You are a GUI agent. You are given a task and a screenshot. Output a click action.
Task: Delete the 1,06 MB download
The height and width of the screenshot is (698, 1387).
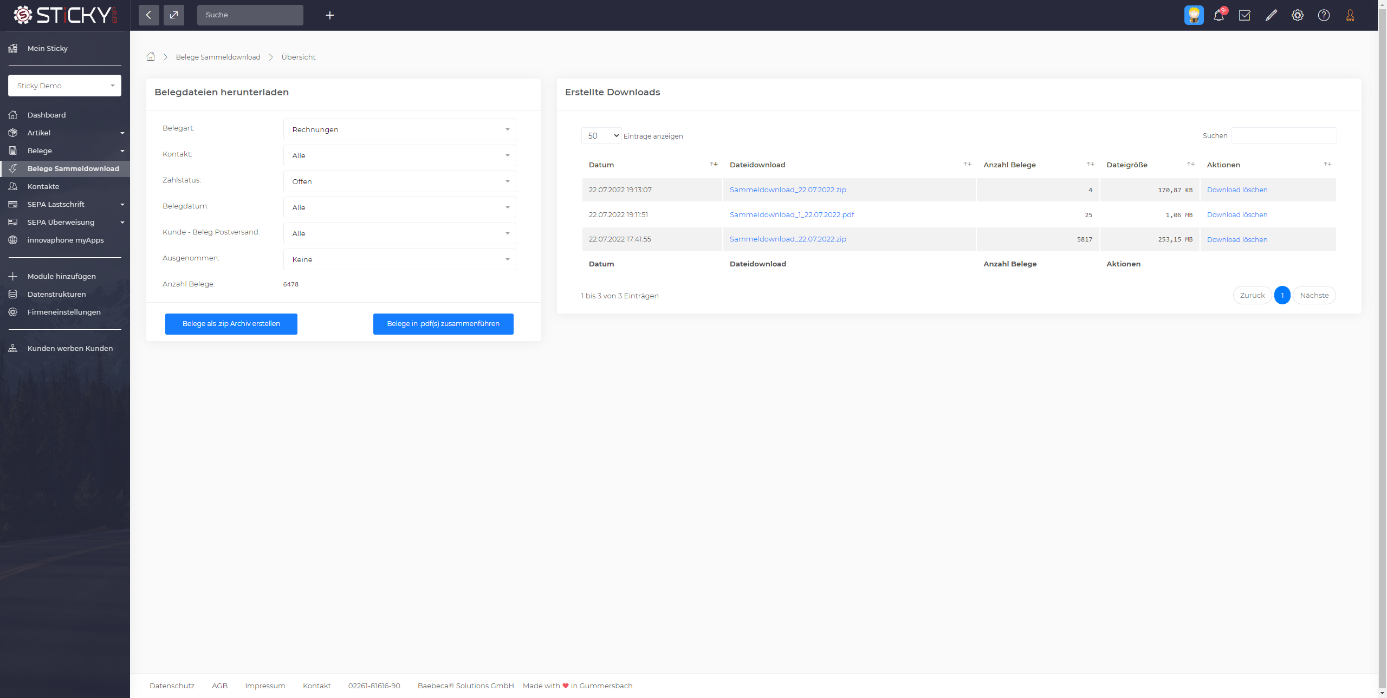(x=1237, y=214)
